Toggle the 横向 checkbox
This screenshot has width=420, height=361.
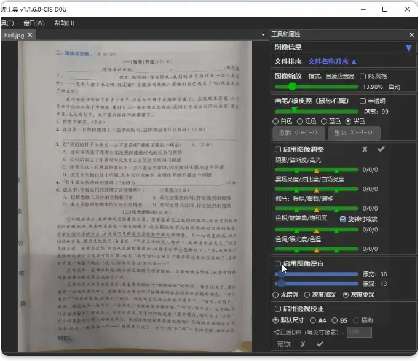point(356,320)
